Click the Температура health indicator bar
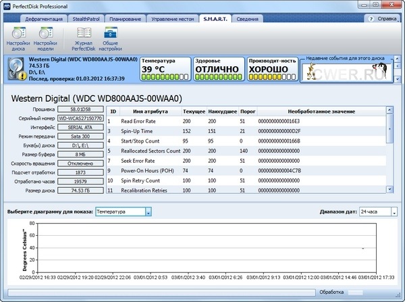Image resolution: width=405 pixels, height=302 pixels. point(165,78)
